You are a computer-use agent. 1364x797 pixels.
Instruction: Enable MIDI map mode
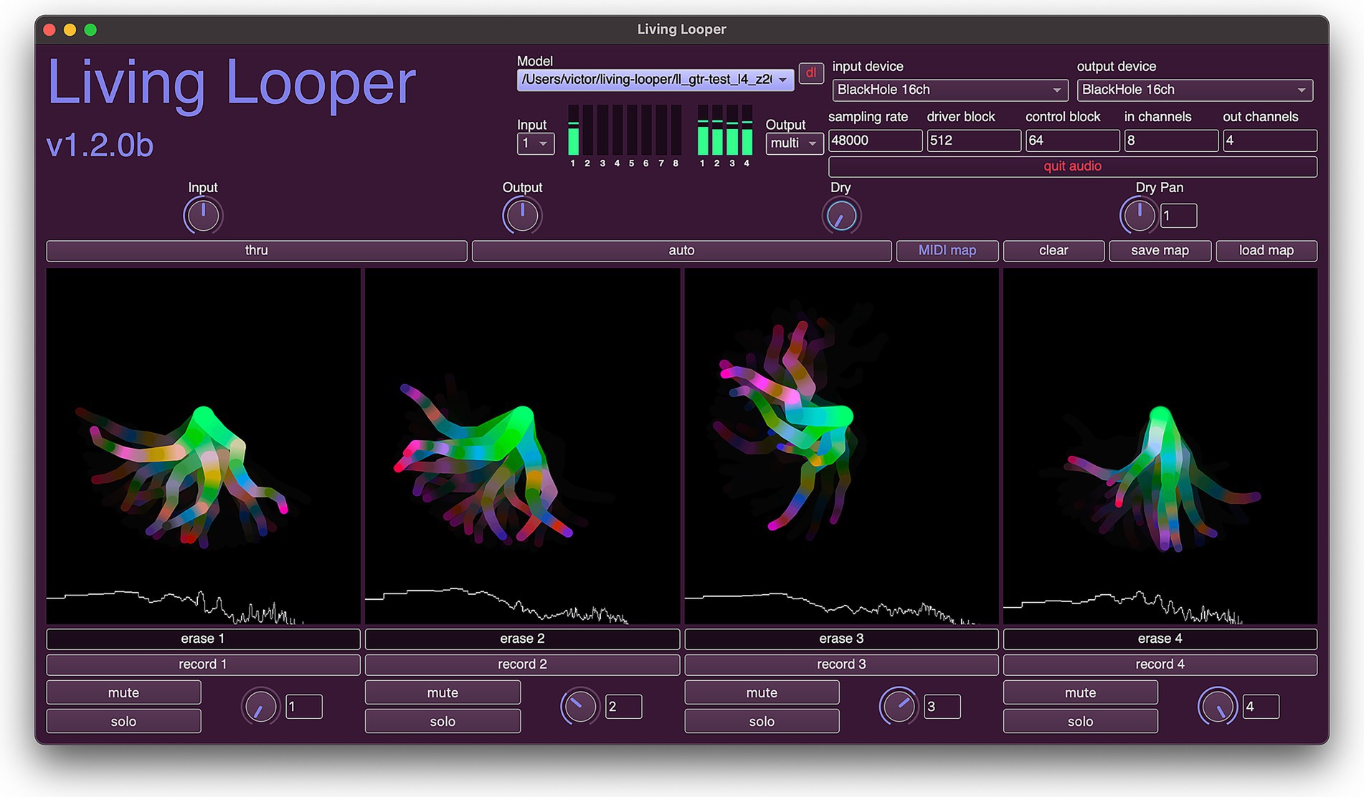(947, 251)
